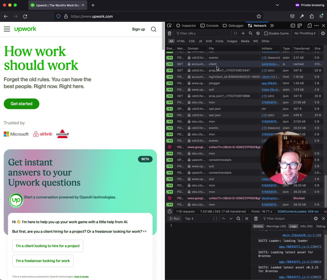
Task: Open the Upwork hamburger menu
Action: coord(7,29)
